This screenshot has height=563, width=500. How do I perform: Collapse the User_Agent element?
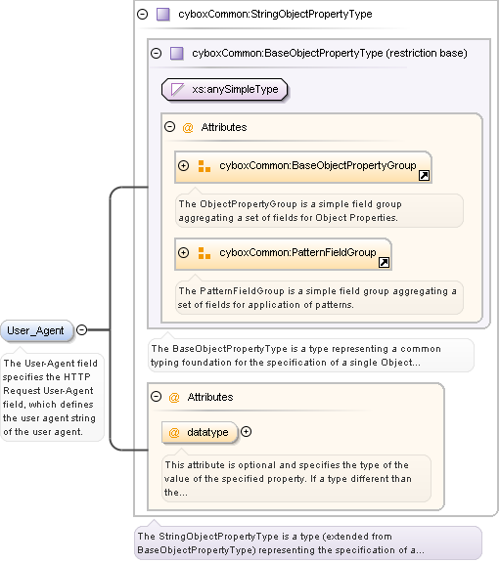pos(82,329)
